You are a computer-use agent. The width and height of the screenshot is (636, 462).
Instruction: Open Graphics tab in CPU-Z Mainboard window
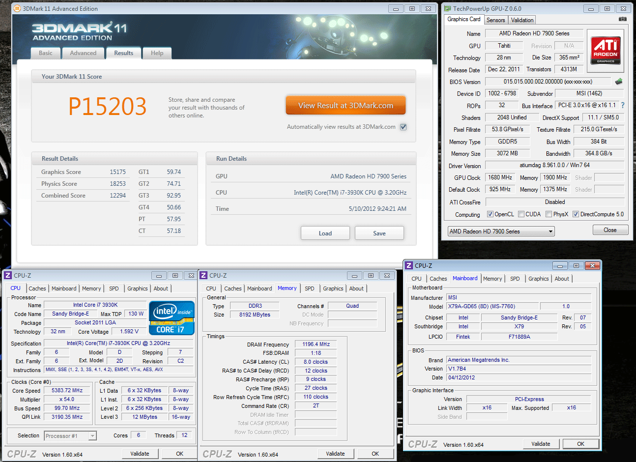pos(539,279)
